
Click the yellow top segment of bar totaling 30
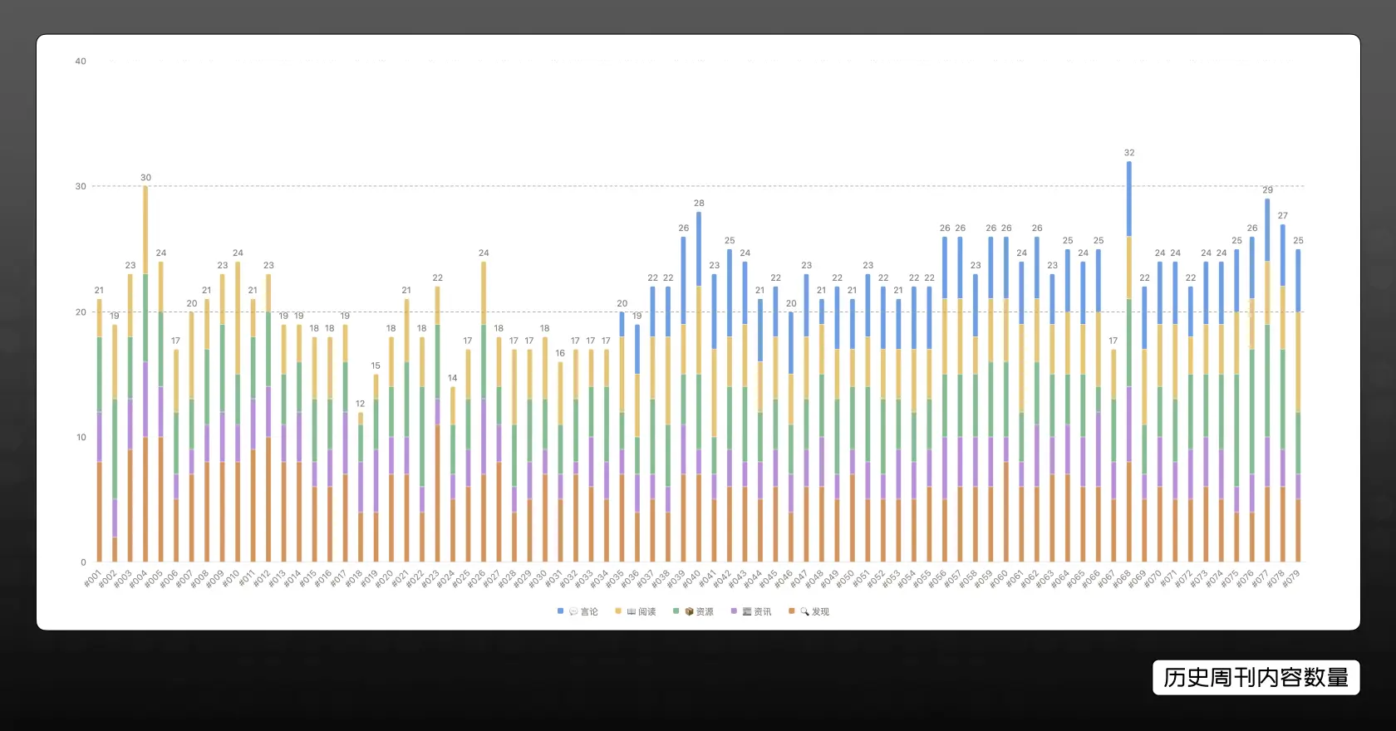click(x=145, y=229)
